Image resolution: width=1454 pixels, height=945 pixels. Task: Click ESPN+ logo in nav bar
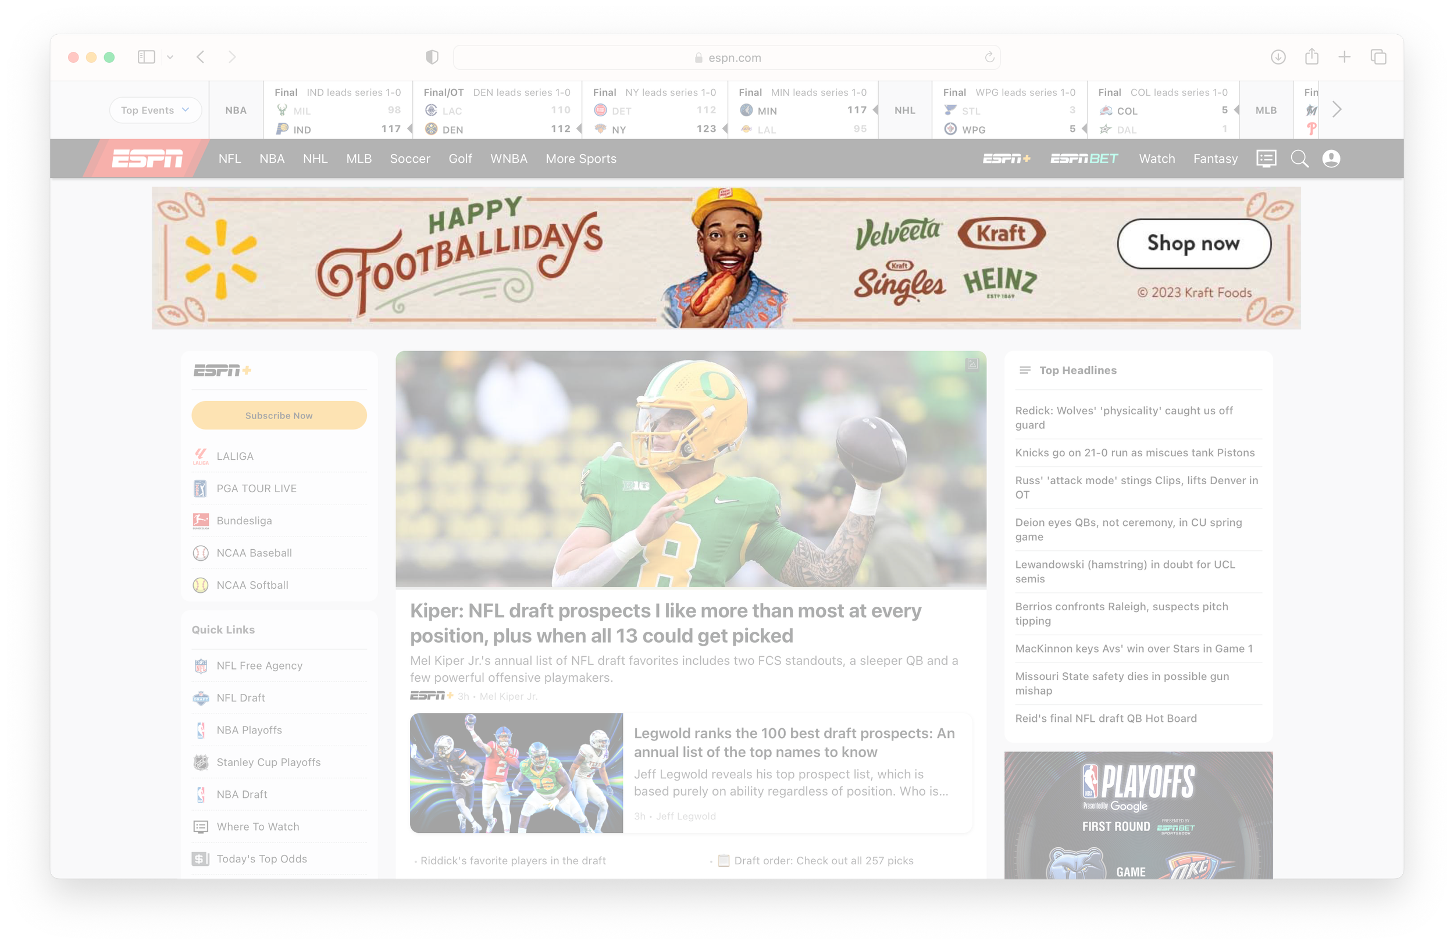1006,159
